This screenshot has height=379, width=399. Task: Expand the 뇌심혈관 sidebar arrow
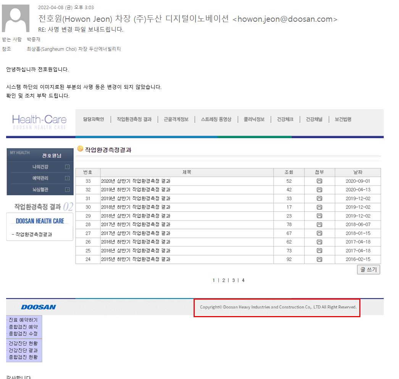[x=67, y=189]
